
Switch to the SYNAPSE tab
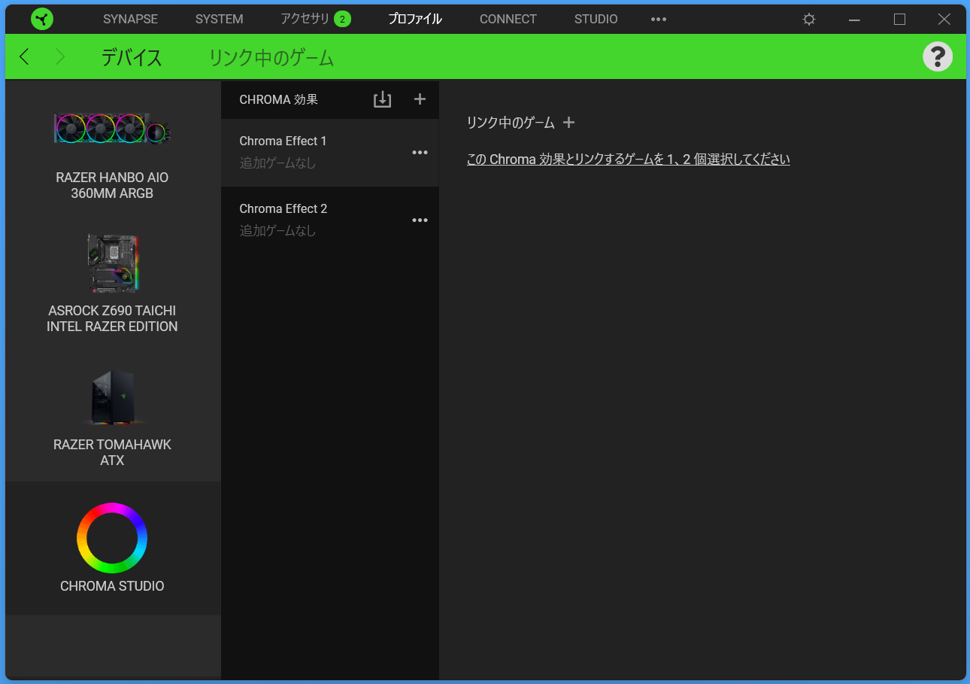pyautogui.click(x=130, y=20)
